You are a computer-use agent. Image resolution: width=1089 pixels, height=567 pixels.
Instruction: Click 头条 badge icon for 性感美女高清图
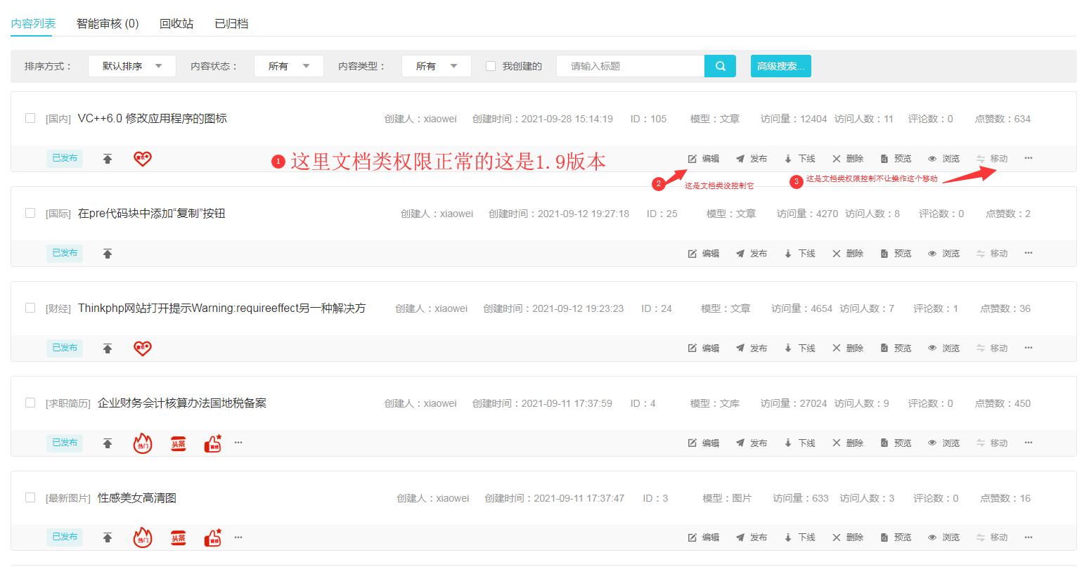[179, 538]
